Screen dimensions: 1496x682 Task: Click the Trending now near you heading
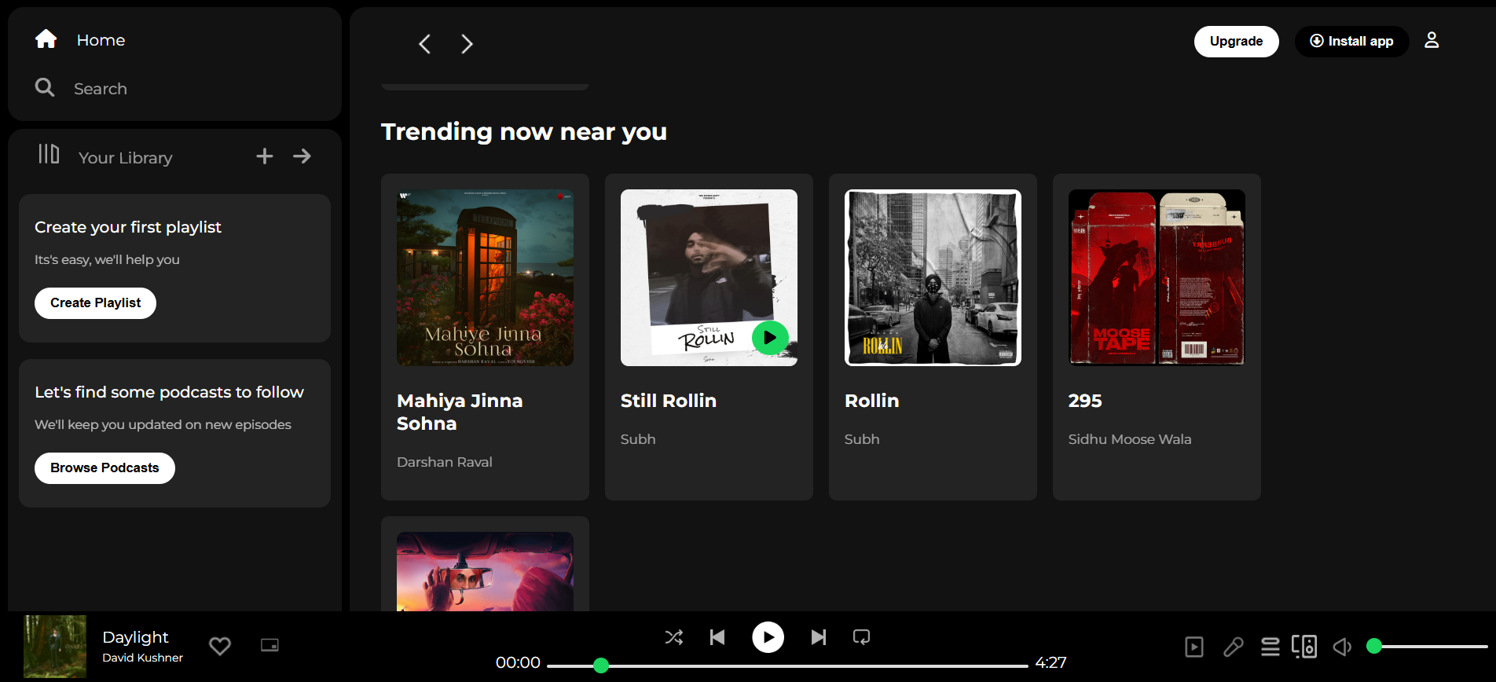click(524, 132)
